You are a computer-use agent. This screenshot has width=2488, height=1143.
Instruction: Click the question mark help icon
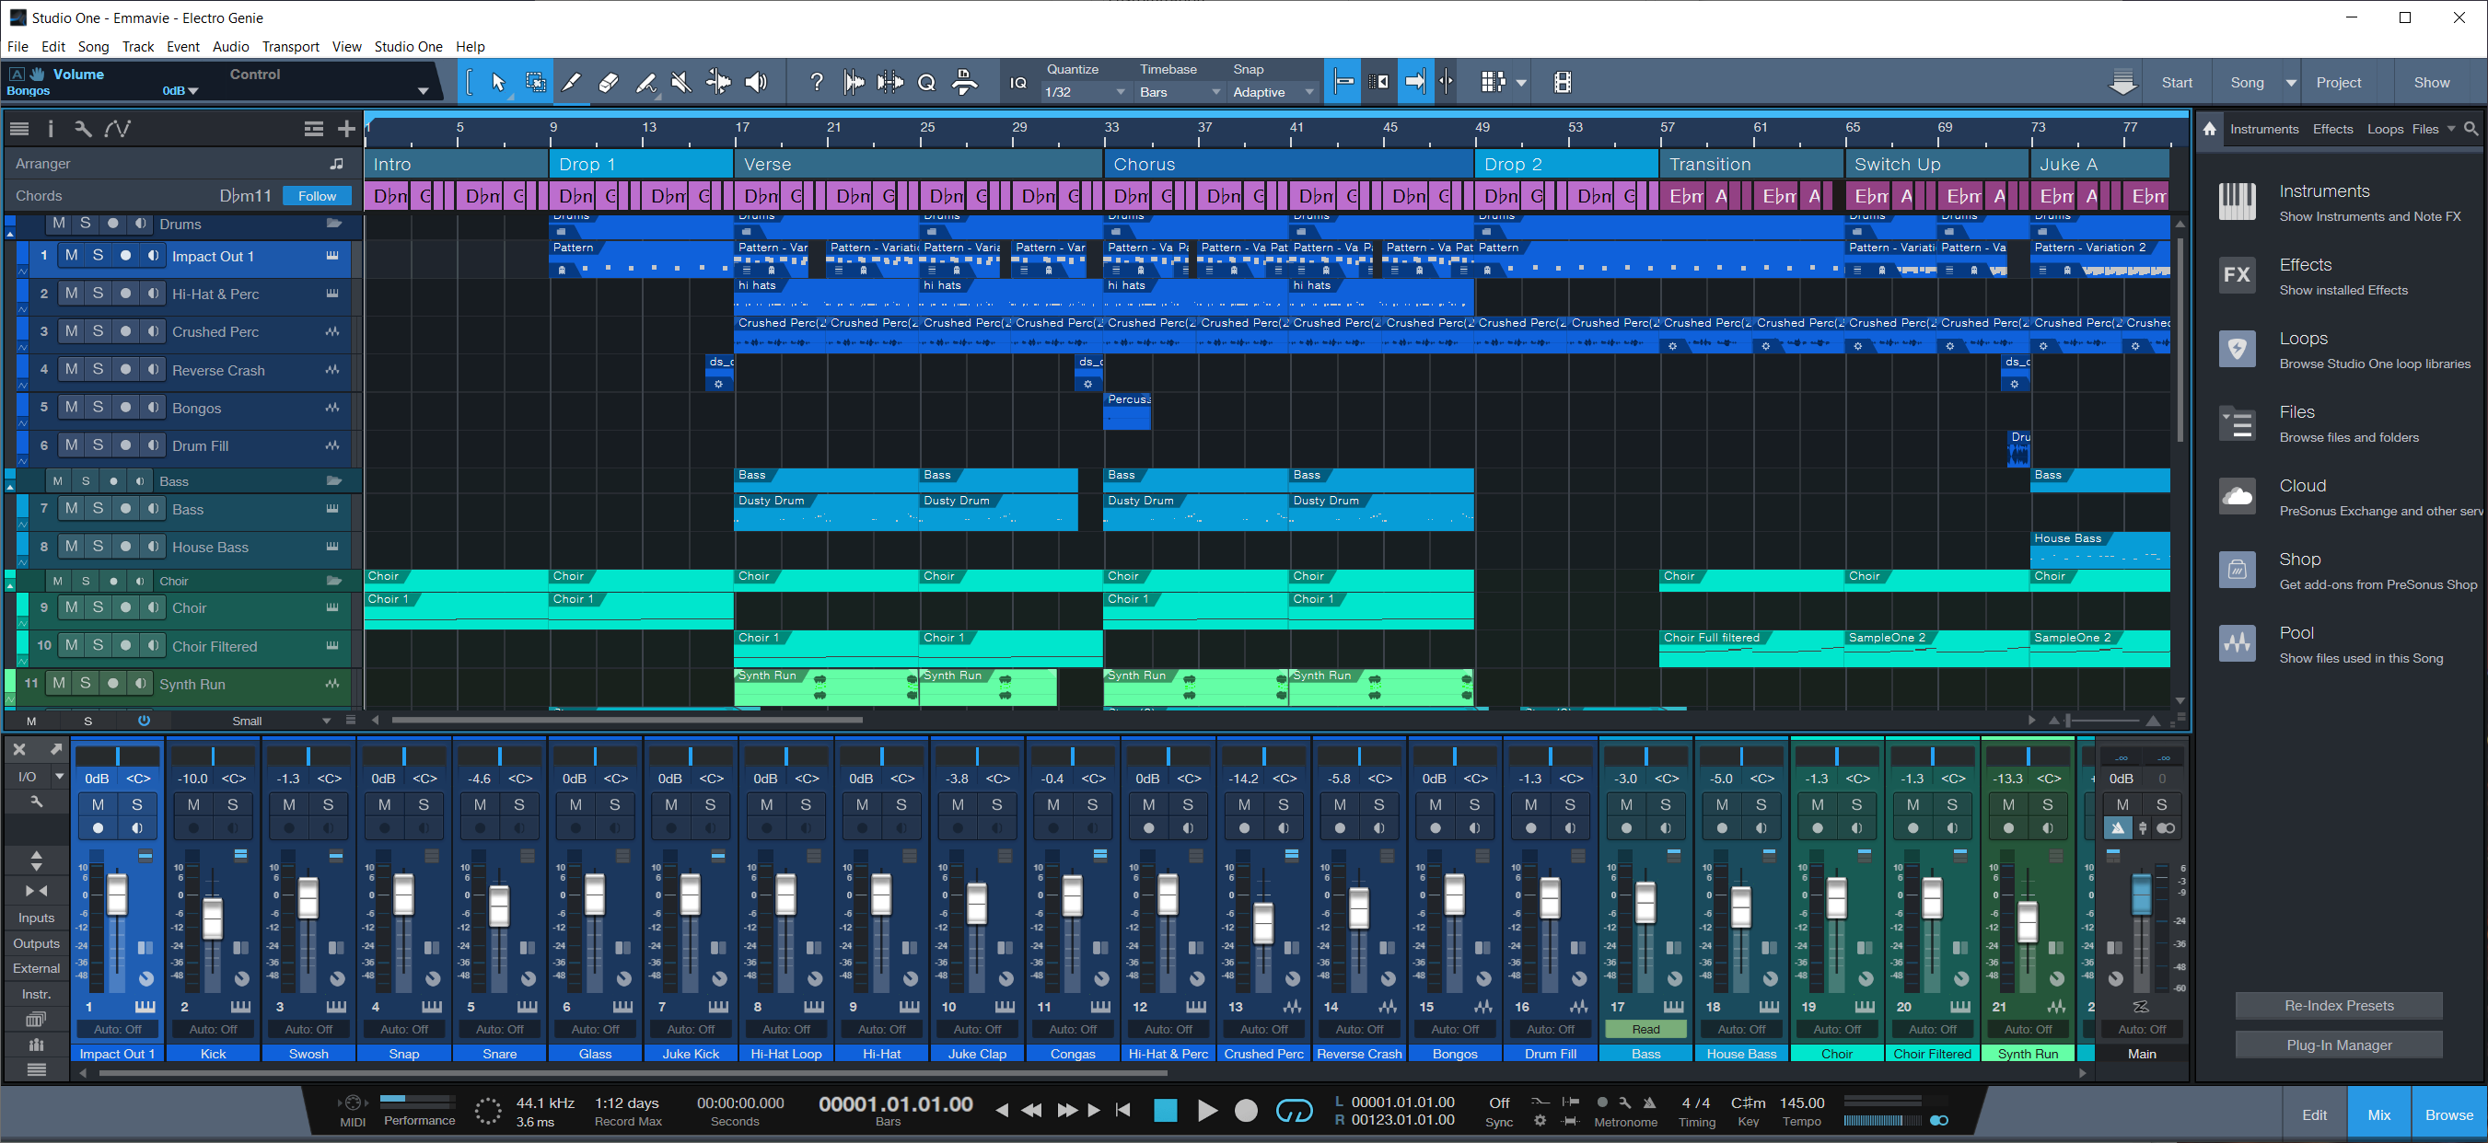[817, 83]
